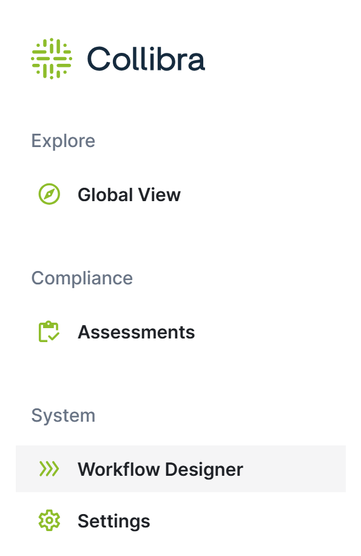
Task: Click empty area of highlighted Workflow Designer row
Action: tap(294, 468)
